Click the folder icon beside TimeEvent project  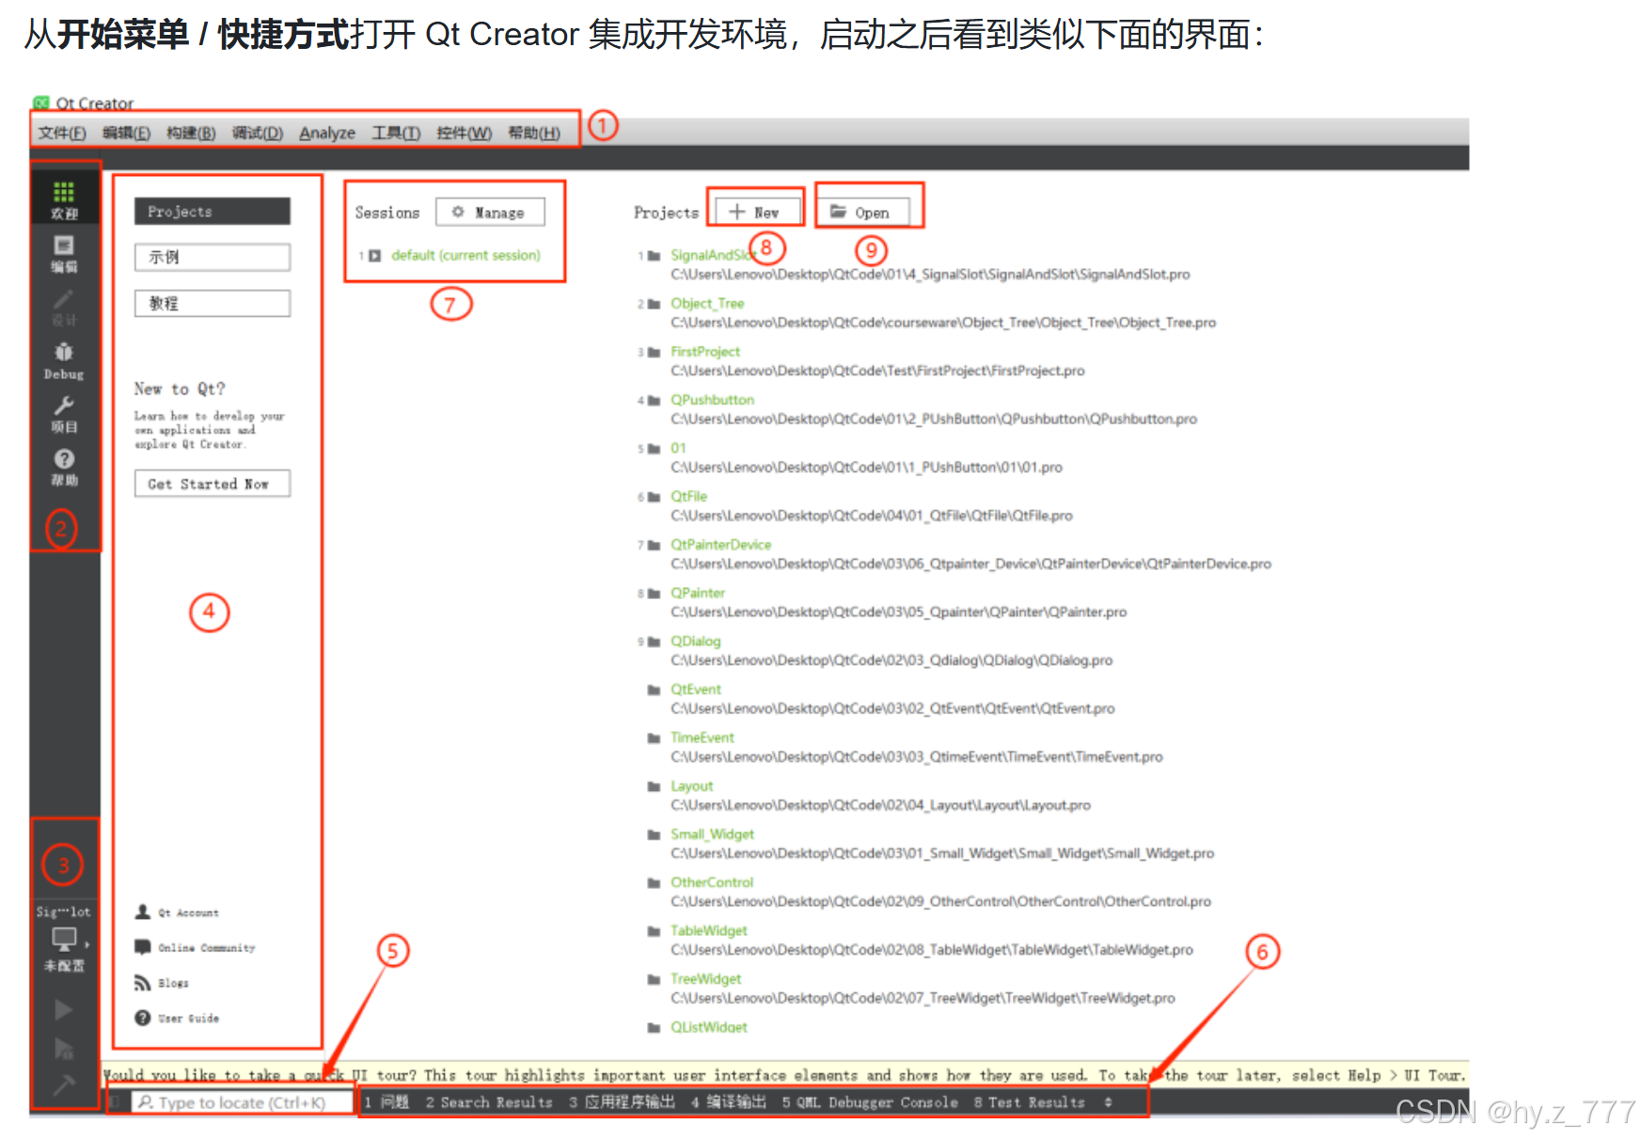[654, 738]
